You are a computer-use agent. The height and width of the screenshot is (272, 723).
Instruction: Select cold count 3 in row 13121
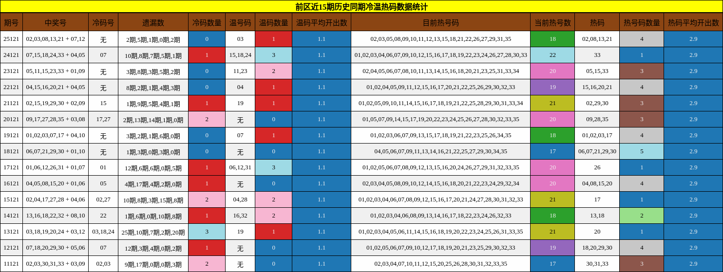207,232
